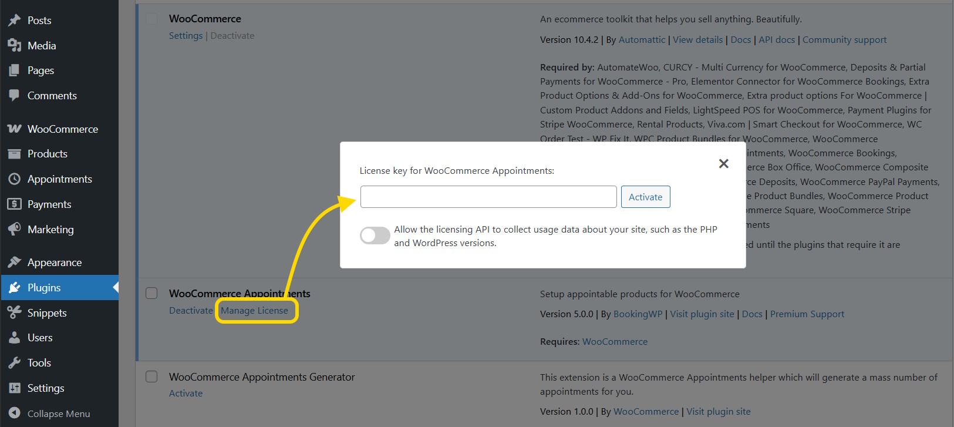Viewport: 954px width, 427px height.
Task: Click the Snippets scissors icon
Action: tap(15, 312)
